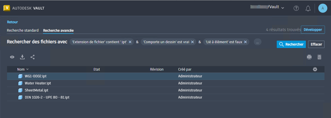Click the Autodesk Vault logo
331x118 pixels.
pyautogui.click(x=24, y=8)
